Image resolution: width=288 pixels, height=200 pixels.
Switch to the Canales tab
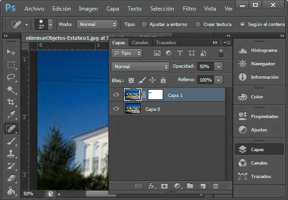[x=140, y=43]
